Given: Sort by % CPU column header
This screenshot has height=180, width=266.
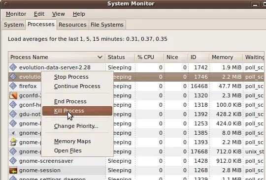Looking at the screenshot, I should tap(149, 57).
